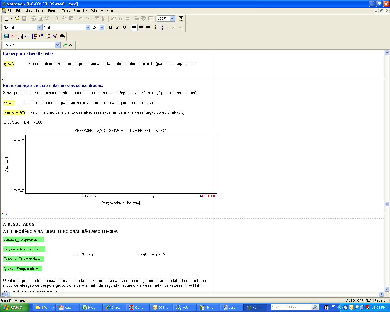Open the Symbolics menu
This screenshot has width=390, height=312.
80,11
